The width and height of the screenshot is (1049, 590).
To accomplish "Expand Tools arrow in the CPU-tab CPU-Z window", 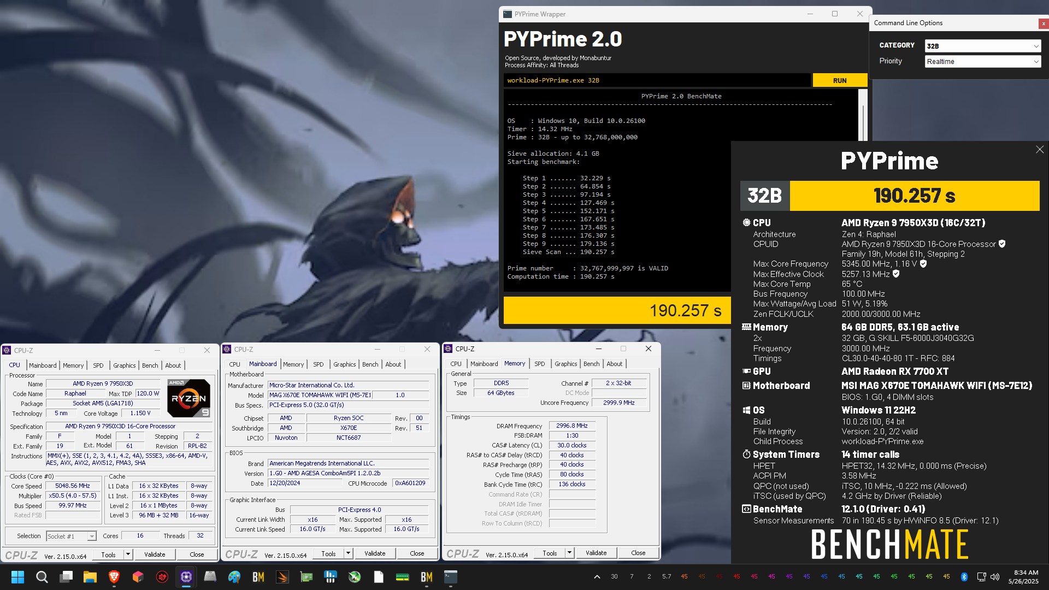I will (x=128, y=554).
